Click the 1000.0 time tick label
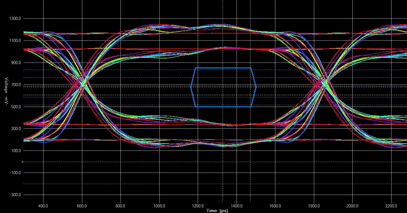Screen dimensions: 407x213 point(159,206)
